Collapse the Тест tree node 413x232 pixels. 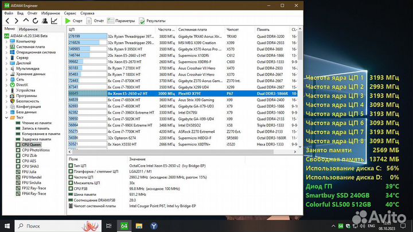(6, 118)
